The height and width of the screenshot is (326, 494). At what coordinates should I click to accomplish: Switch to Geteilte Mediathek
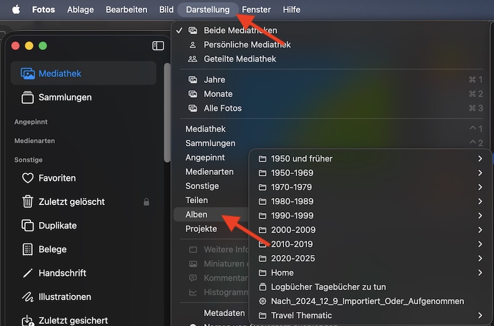(239, 59)
